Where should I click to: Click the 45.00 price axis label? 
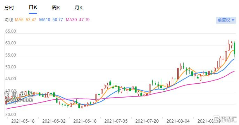pos(10,79)
